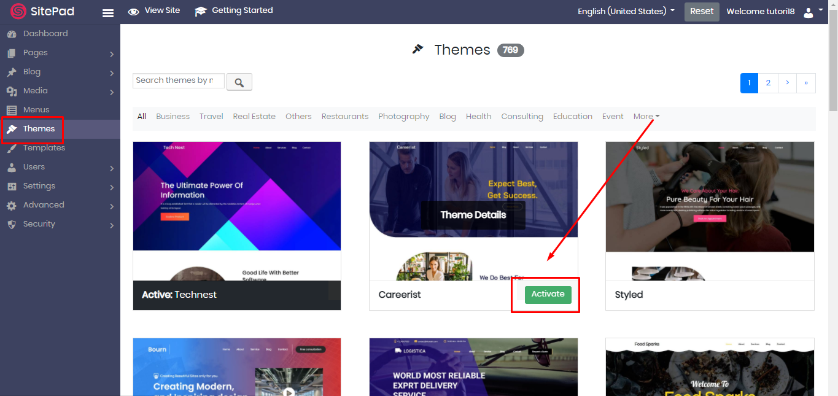Filter themes by Education
The height and width of the screenshot is (396, 838).
point(573,116)
